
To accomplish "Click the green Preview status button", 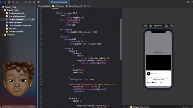I will [x=158, y=26].
